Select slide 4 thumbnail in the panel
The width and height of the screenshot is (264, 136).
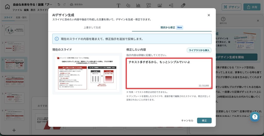pyautogui.click(x=14, y=81)
